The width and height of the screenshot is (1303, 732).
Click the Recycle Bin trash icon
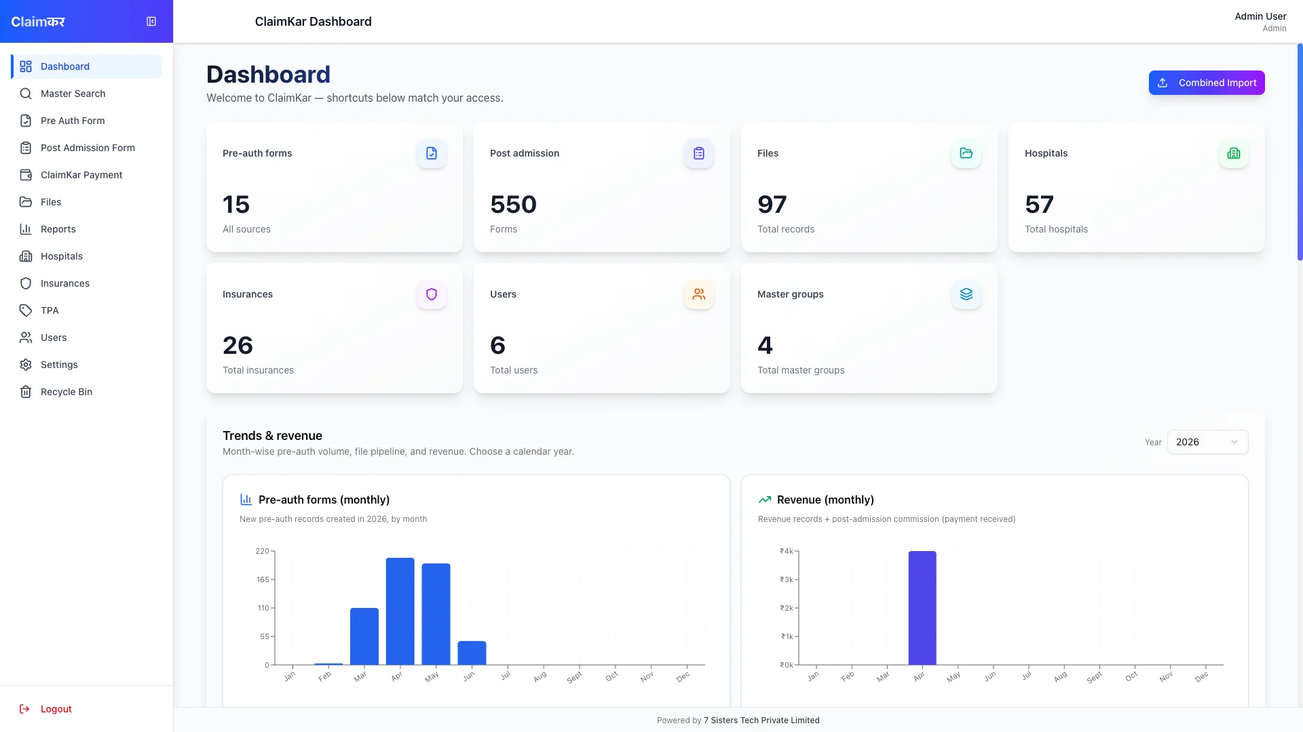tap(26, 392)
